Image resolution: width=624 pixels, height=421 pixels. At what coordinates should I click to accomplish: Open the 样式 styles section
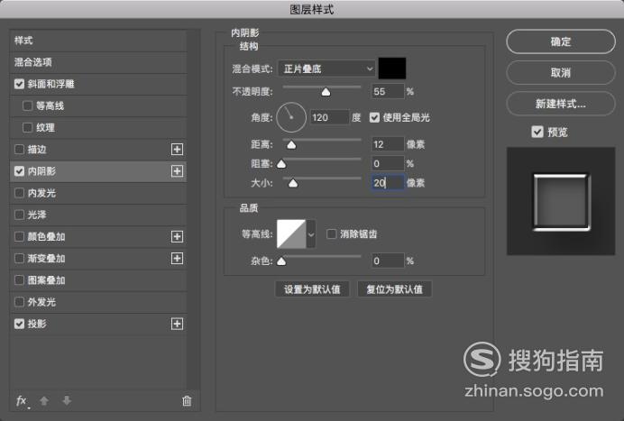98,41
